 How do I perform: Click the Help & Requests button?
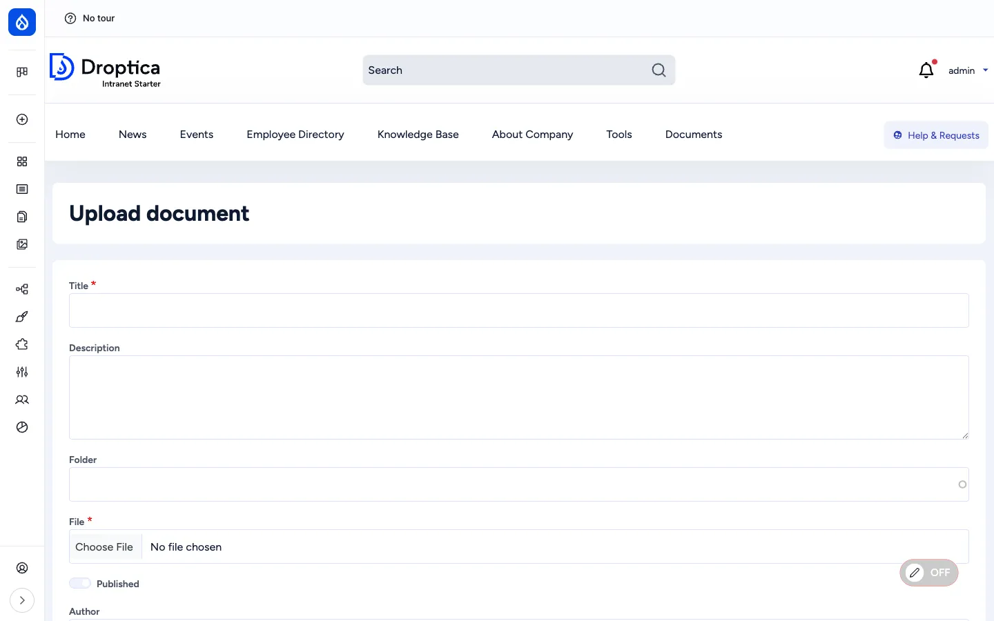pos(936,135)
